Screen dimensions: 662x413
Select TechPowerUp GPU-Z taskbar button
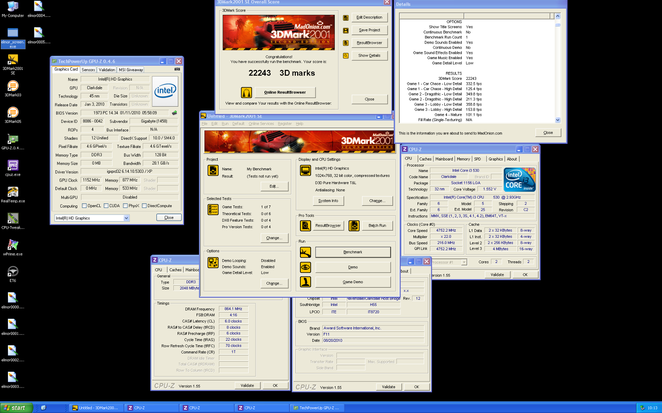tap(317, 408)
